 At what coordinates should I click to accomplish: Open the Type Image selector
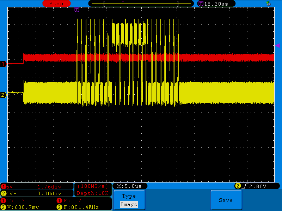click(129, 200)
